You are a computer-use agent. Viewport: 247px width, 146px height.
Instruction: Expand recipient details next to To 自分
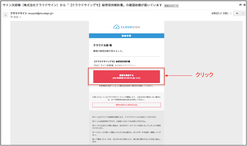click(20, 17)
